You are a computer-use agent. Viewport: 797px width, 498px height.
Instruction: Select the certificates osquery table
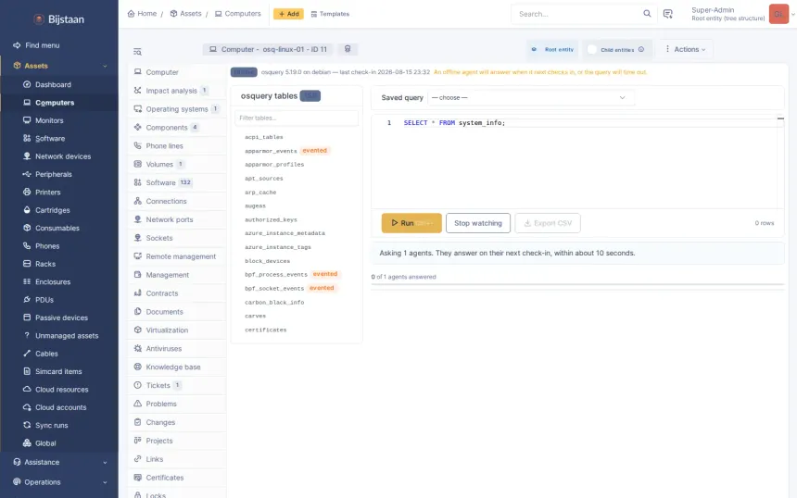tap(265, 330)
